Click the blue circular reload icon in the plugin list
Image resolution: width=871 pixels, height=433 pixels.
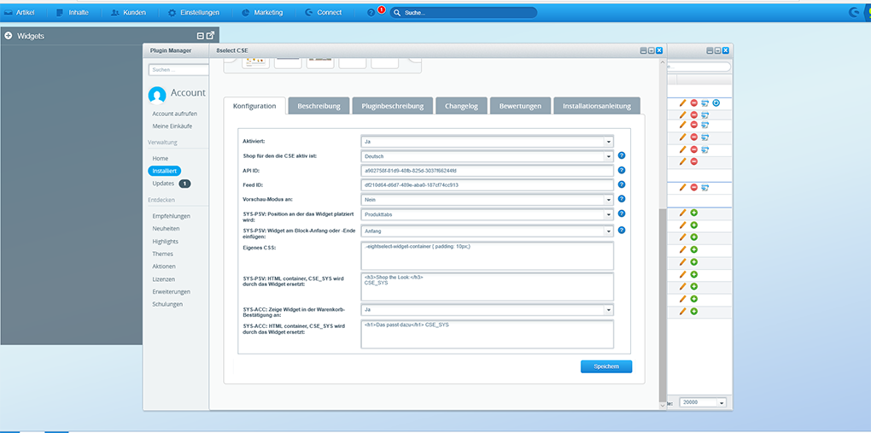pos(716,103)
